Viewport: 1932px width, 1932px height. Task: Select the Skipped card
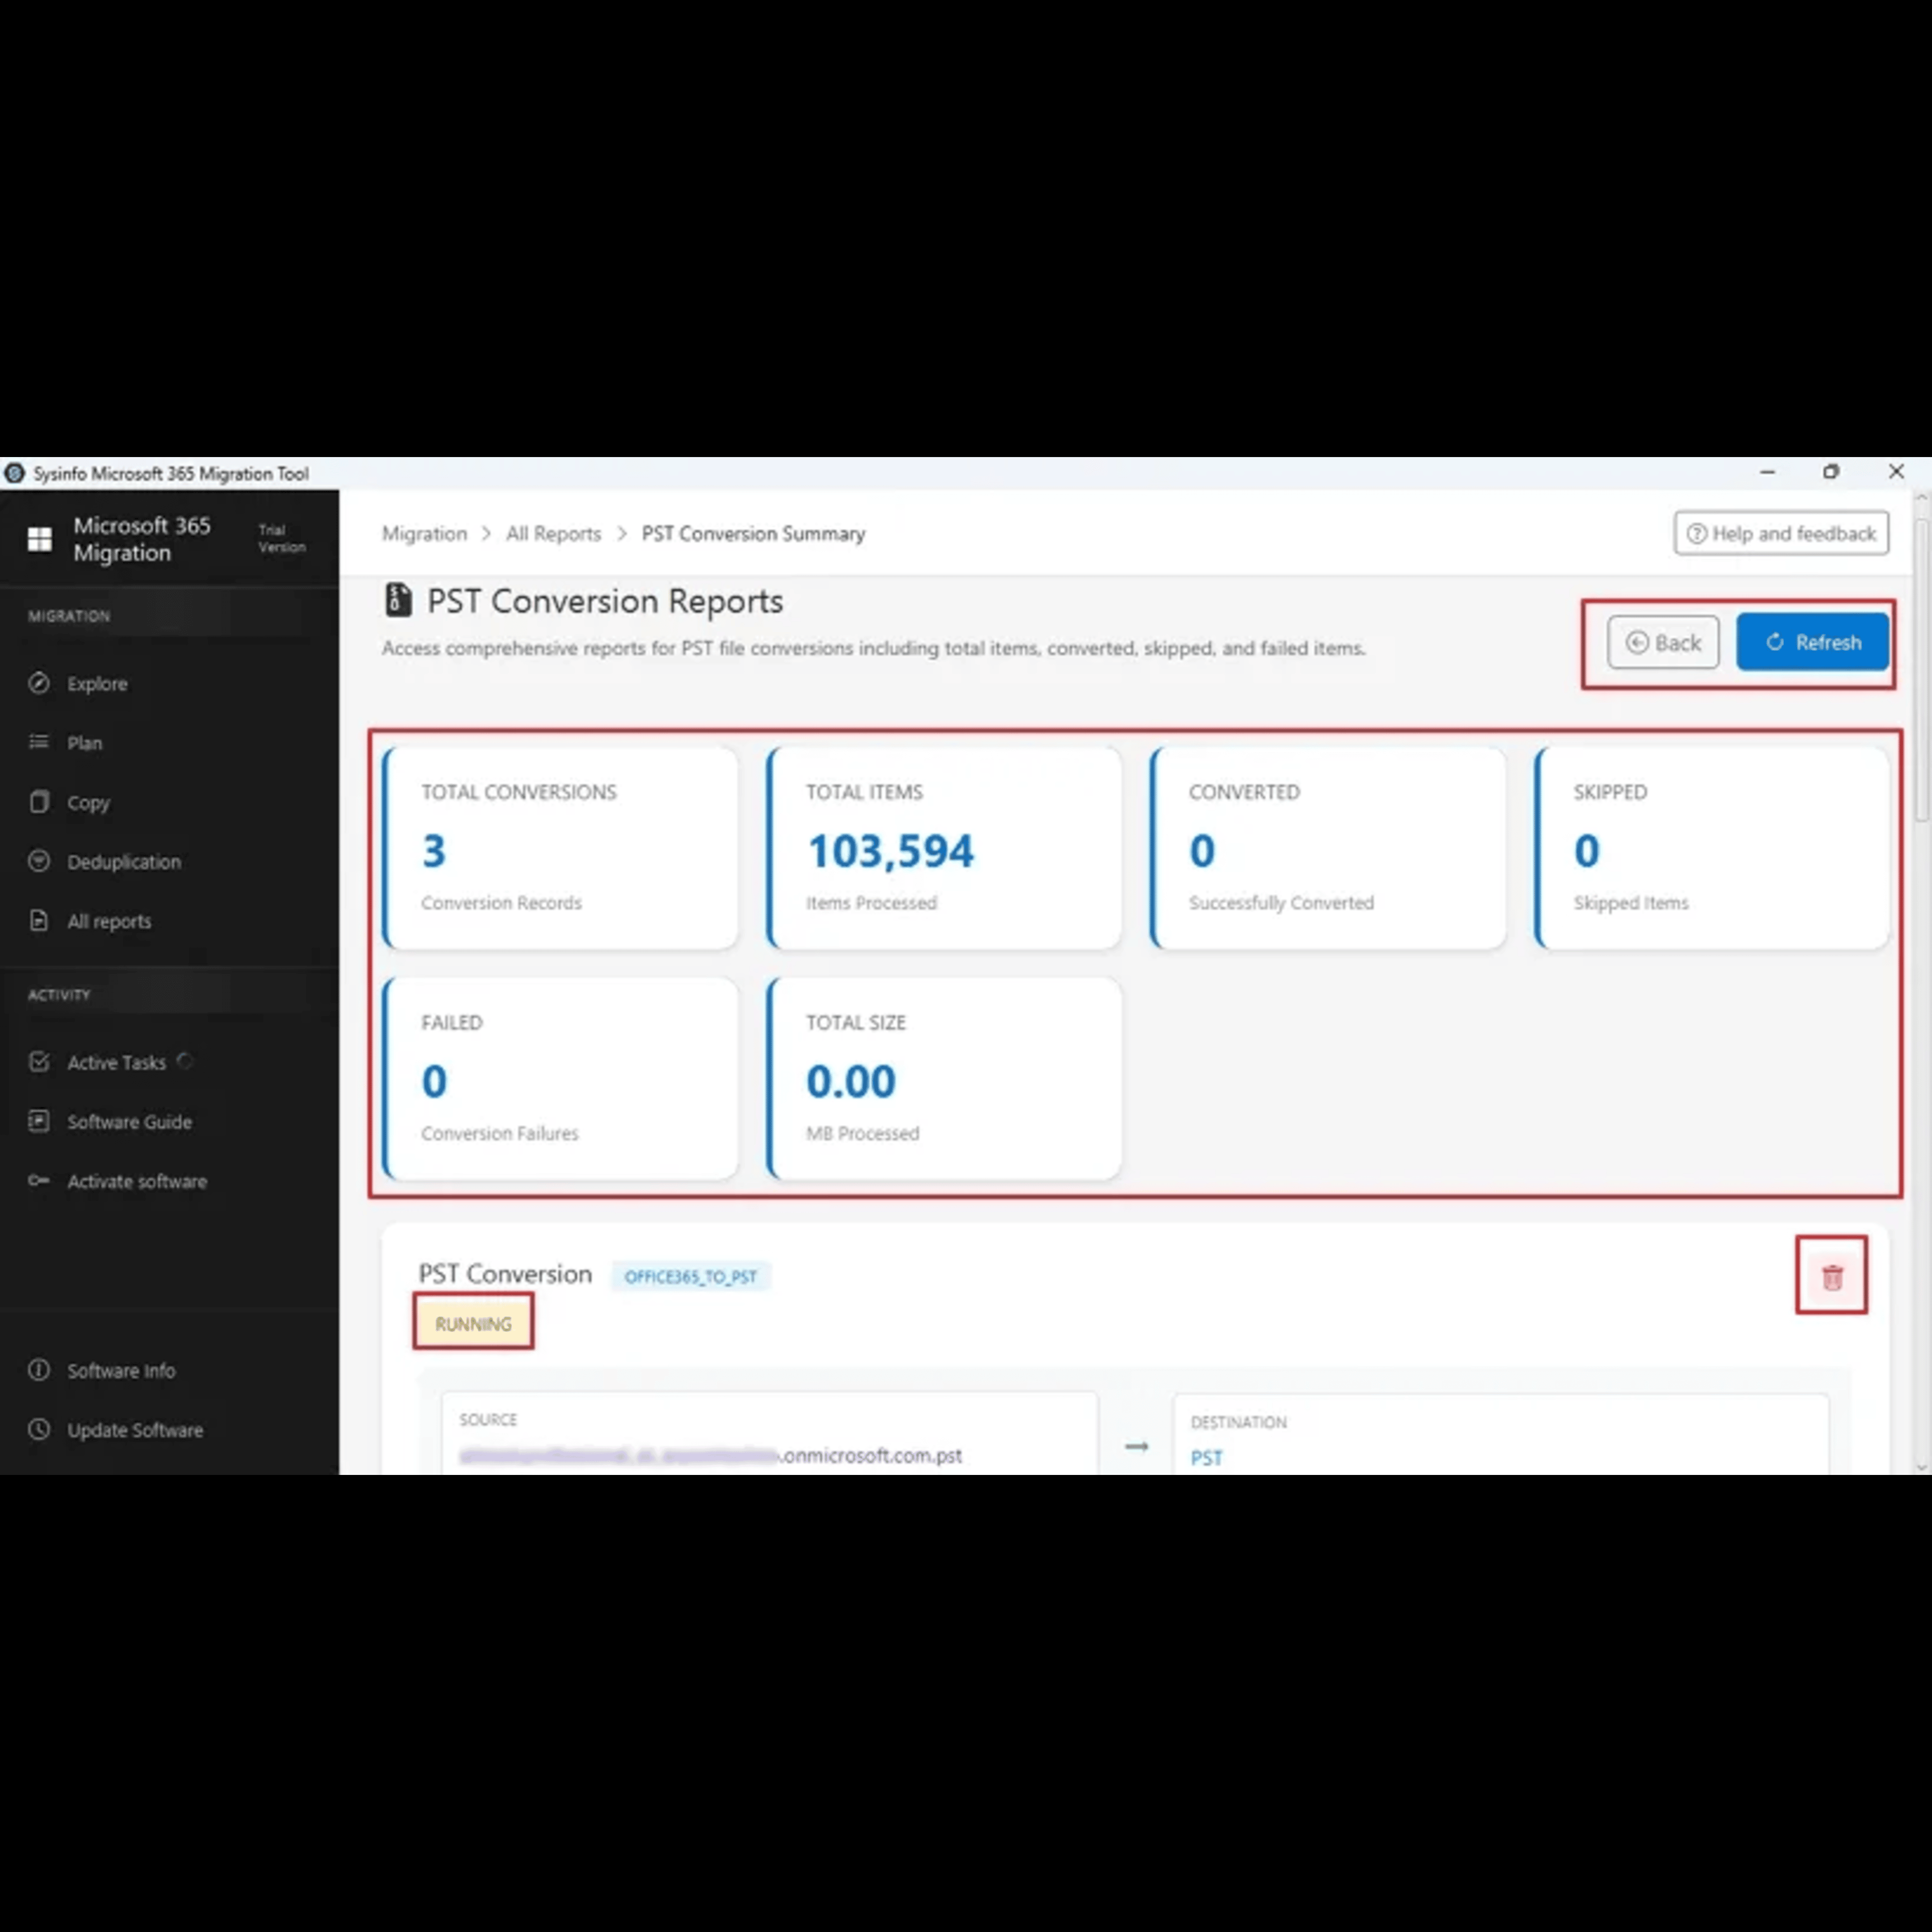pos(1712,848)
